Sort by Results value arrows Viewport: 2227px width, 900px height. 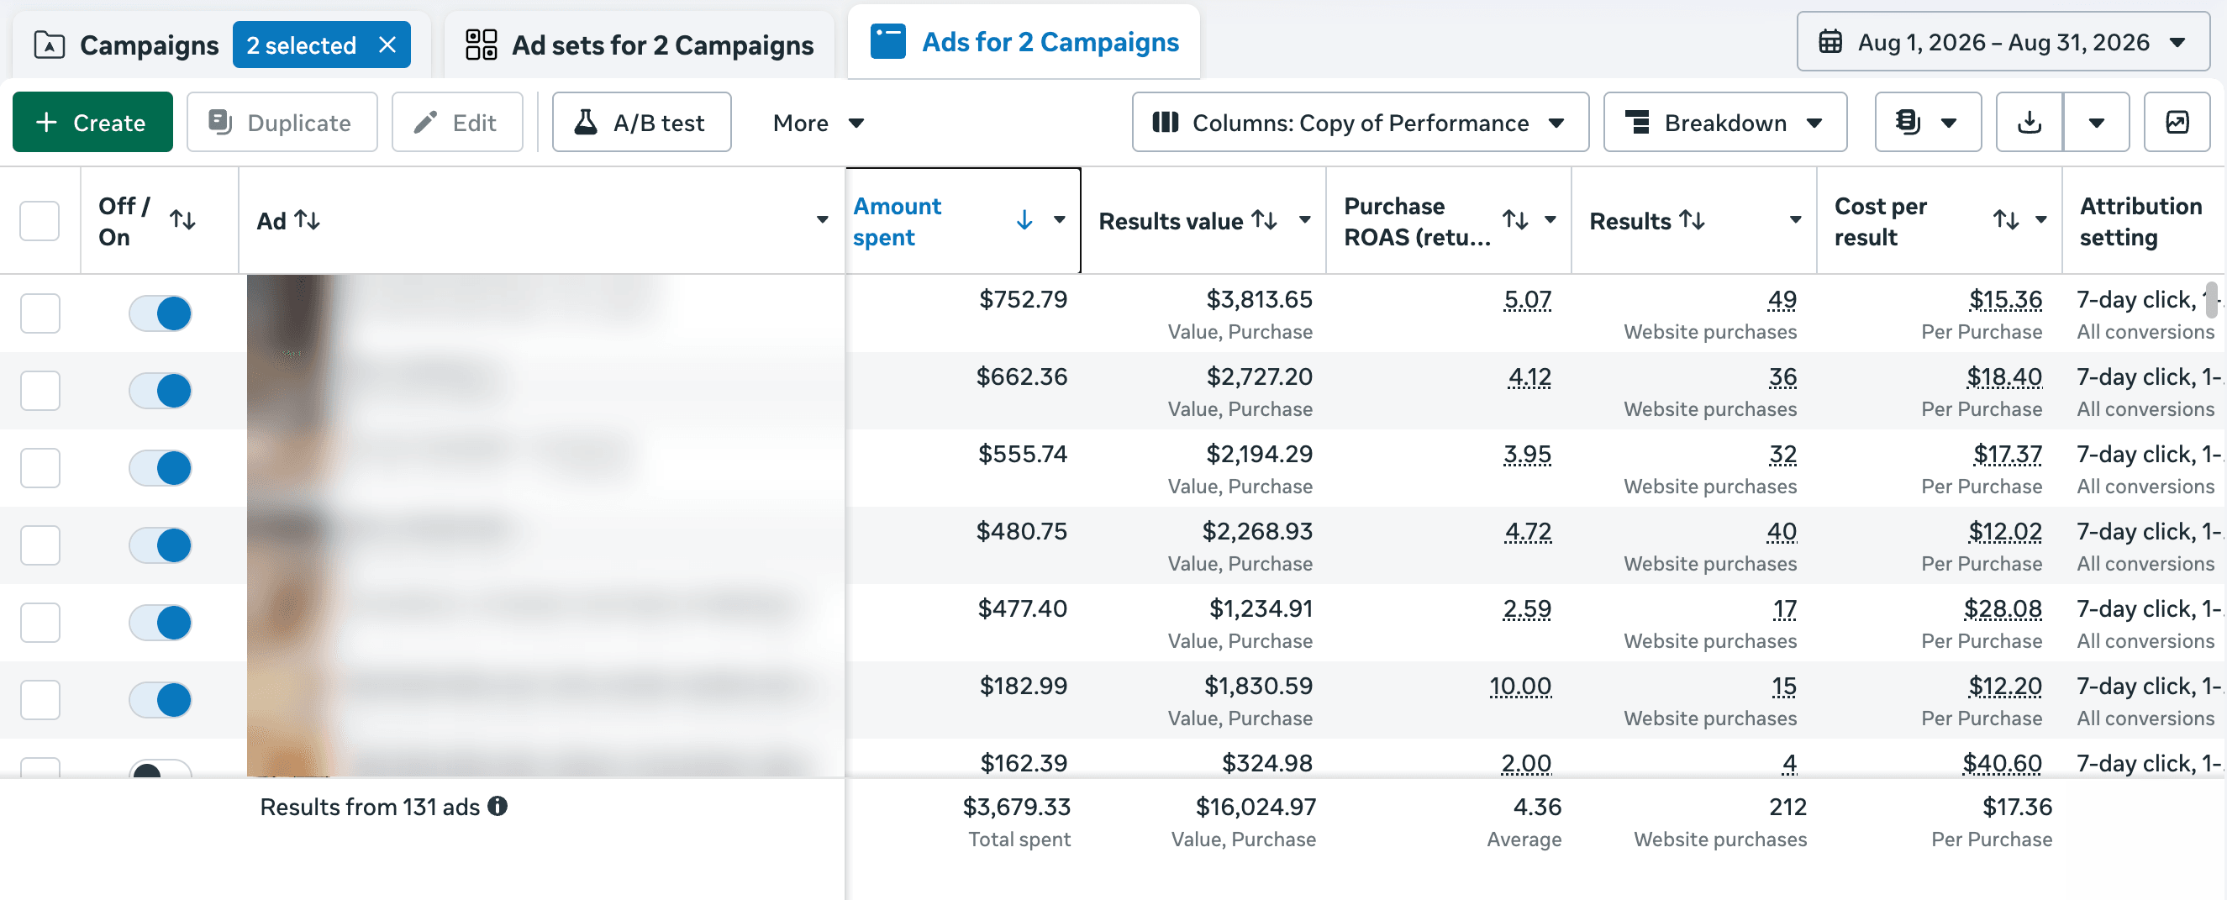click(1265, 219)
